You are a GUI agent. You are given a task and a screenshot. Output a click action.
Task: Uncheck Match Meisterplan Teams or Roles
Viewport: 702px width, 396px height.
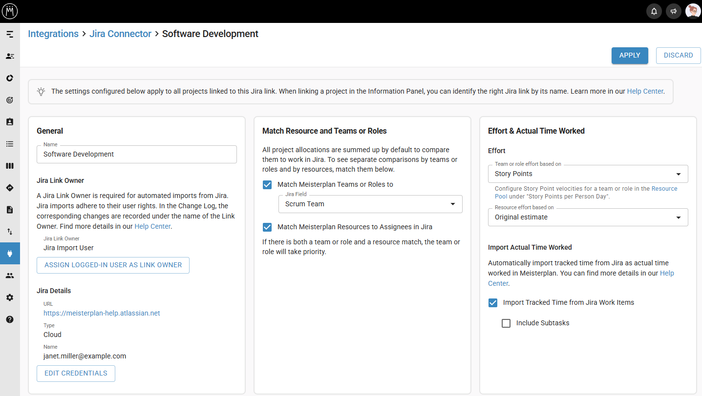267,184
